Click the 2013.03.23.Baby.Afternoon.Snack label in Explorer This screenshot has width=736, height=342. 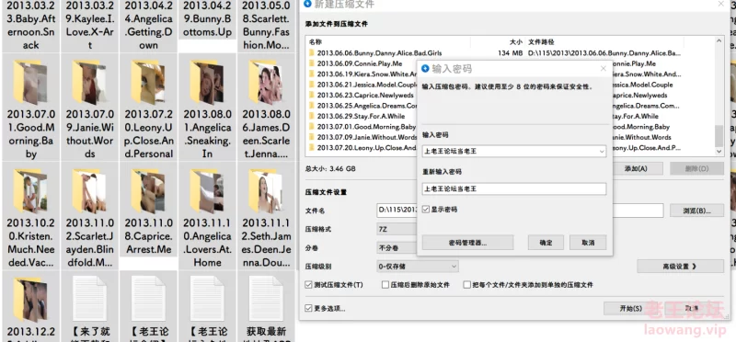(30, 26)
